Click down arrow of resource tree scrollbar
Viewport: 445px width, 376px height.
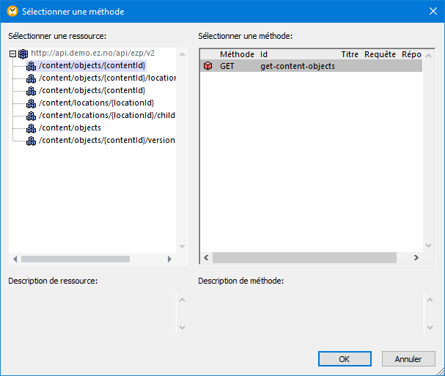click(x=183, y=247)
